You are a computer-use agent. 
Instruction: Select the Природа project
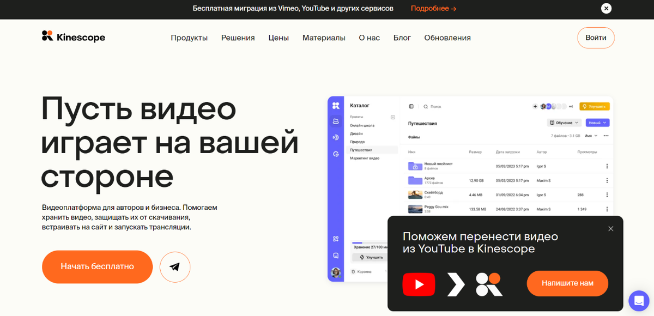point(357,142)
